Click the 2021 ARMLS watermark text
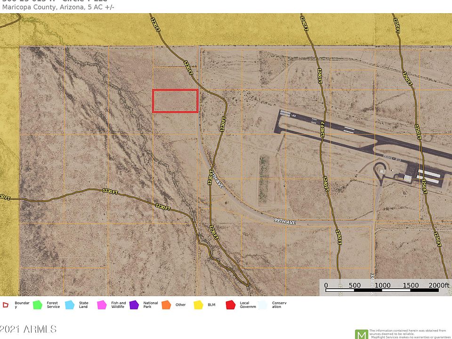452x339 pixels. 28,329
